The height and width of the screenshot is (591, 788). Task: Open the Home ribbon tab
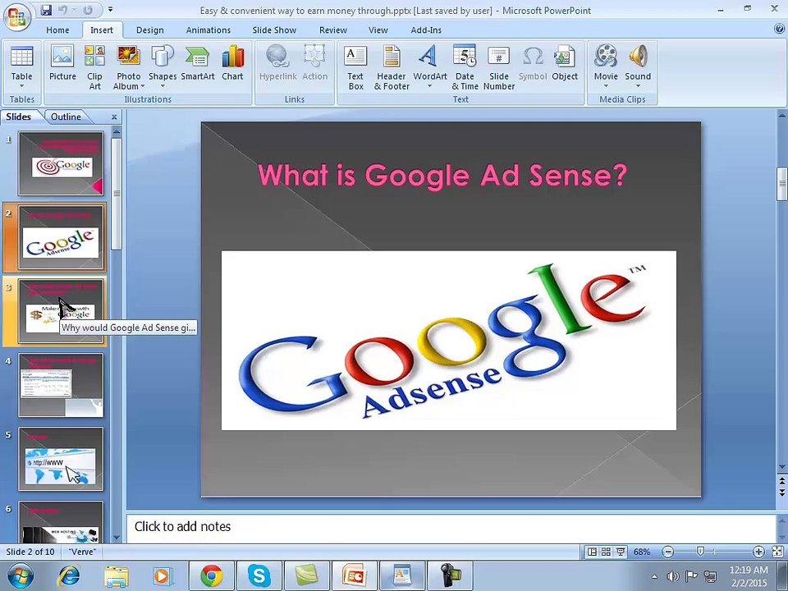pos(57,30)
